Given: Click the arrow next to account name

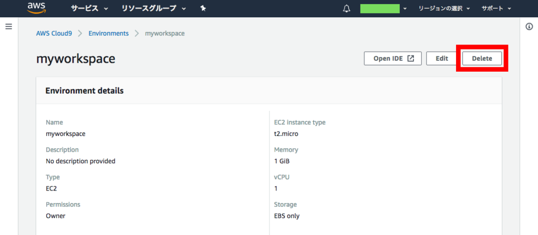Looking at the screenshot, I should pos(405,9).
